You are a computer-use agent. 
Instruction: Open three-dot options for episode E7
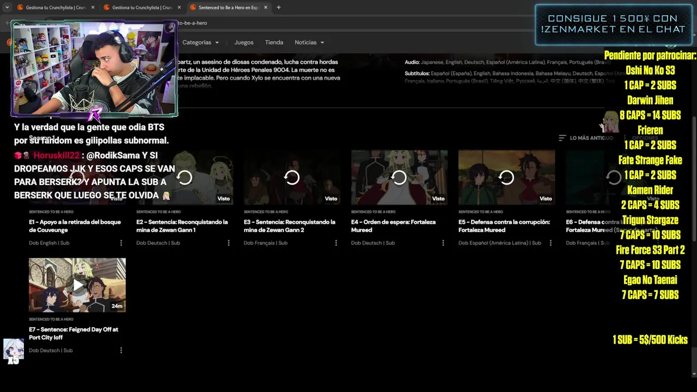pos(121,350)
